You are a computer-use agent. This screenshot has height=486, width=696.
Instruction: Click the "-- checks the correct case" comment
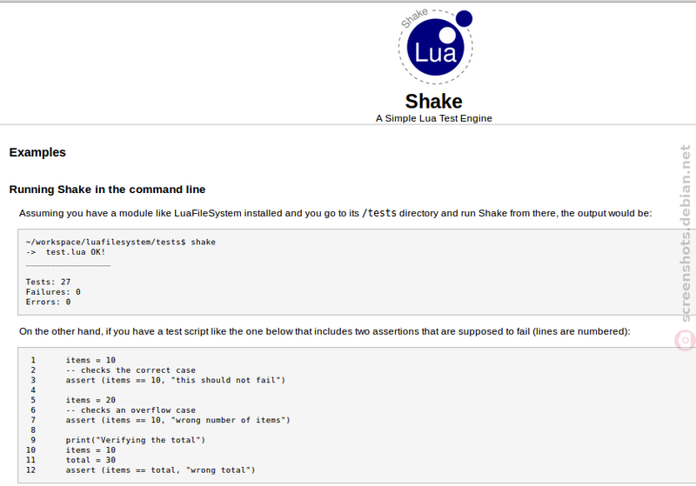click(130, 370)
